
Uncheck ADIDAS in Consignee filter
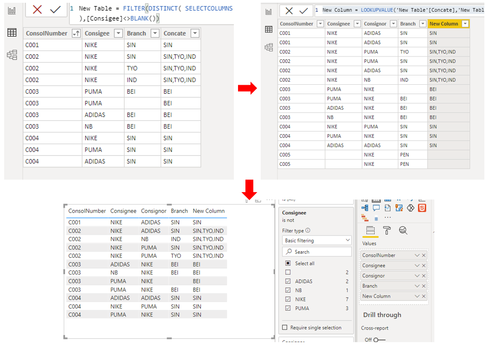[x=288, y=281]
